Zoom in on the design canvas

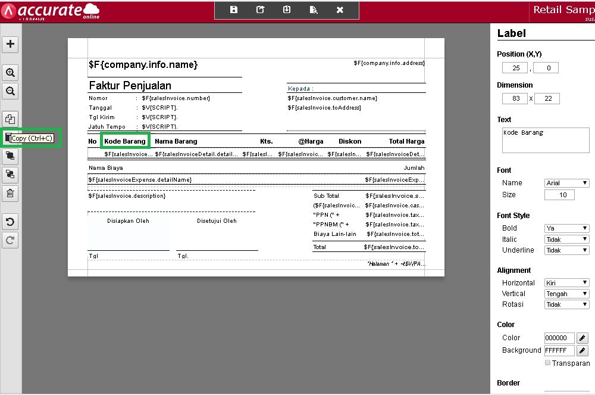[x=11, y=73]
